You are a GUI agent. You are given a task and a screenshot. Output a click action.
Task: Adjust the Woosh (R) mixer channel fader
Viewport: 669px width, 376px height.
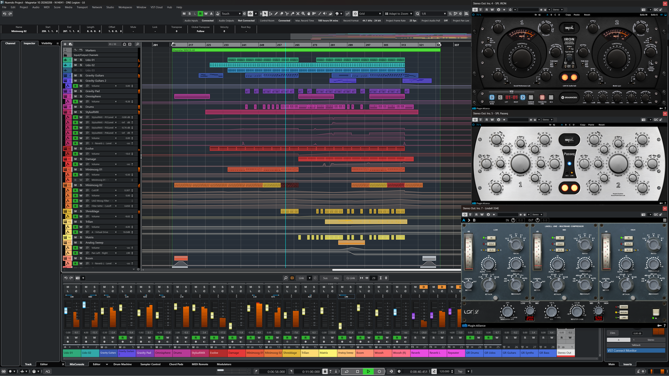point(395,312)
